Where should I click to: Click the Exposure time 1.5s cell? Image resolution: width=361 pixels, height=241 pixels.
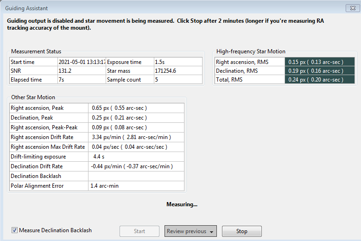pos(178,62)
